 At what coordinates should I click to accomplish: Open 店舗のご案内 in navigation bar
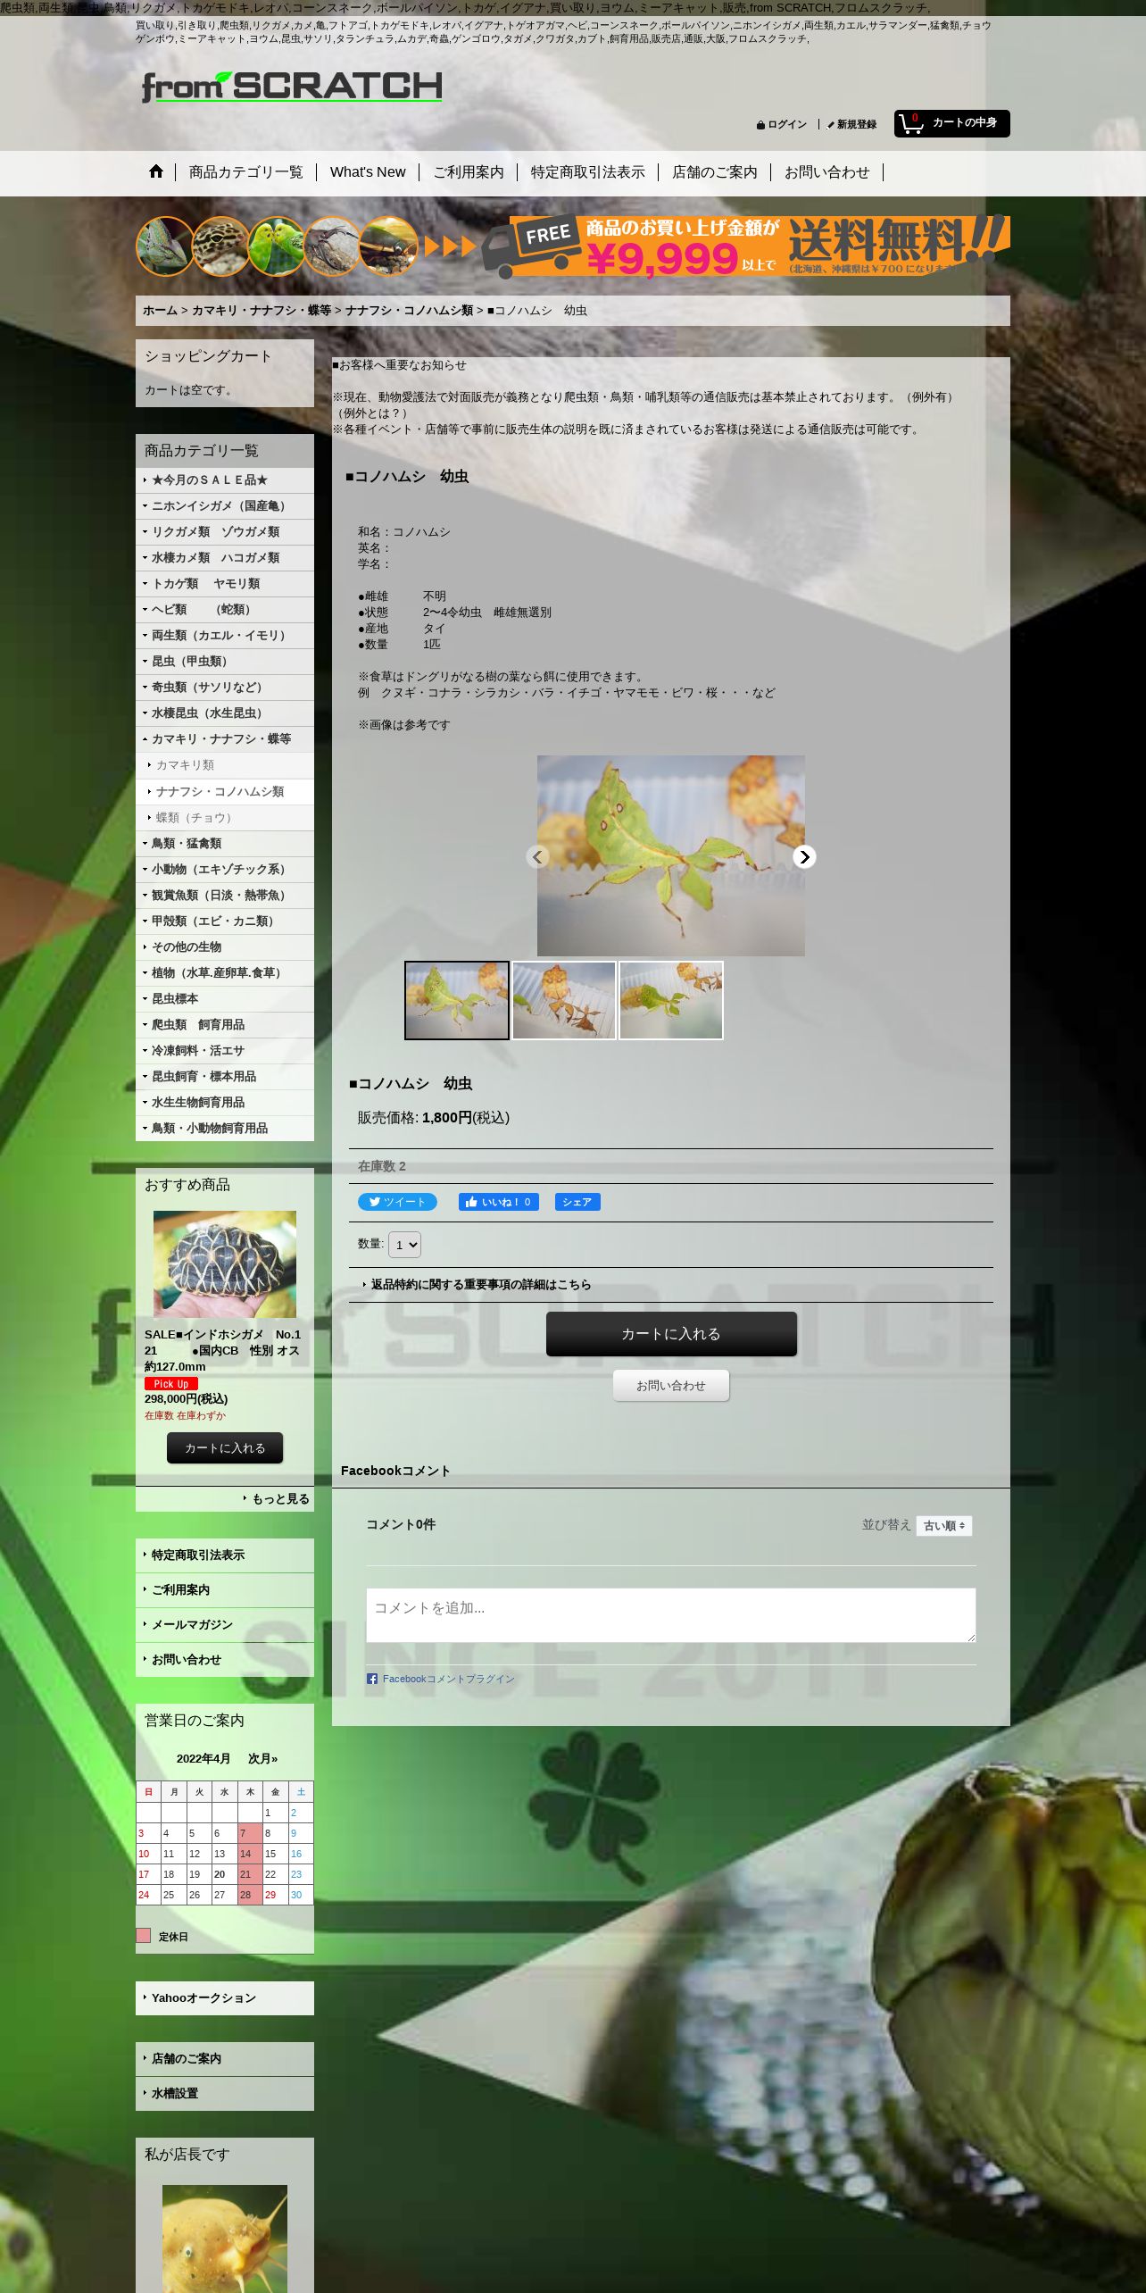point(714,172)
